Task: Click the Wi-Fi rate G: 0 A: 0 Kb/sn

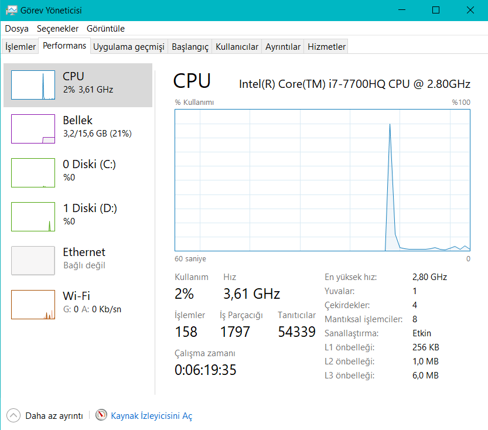Action: (92, 309)
